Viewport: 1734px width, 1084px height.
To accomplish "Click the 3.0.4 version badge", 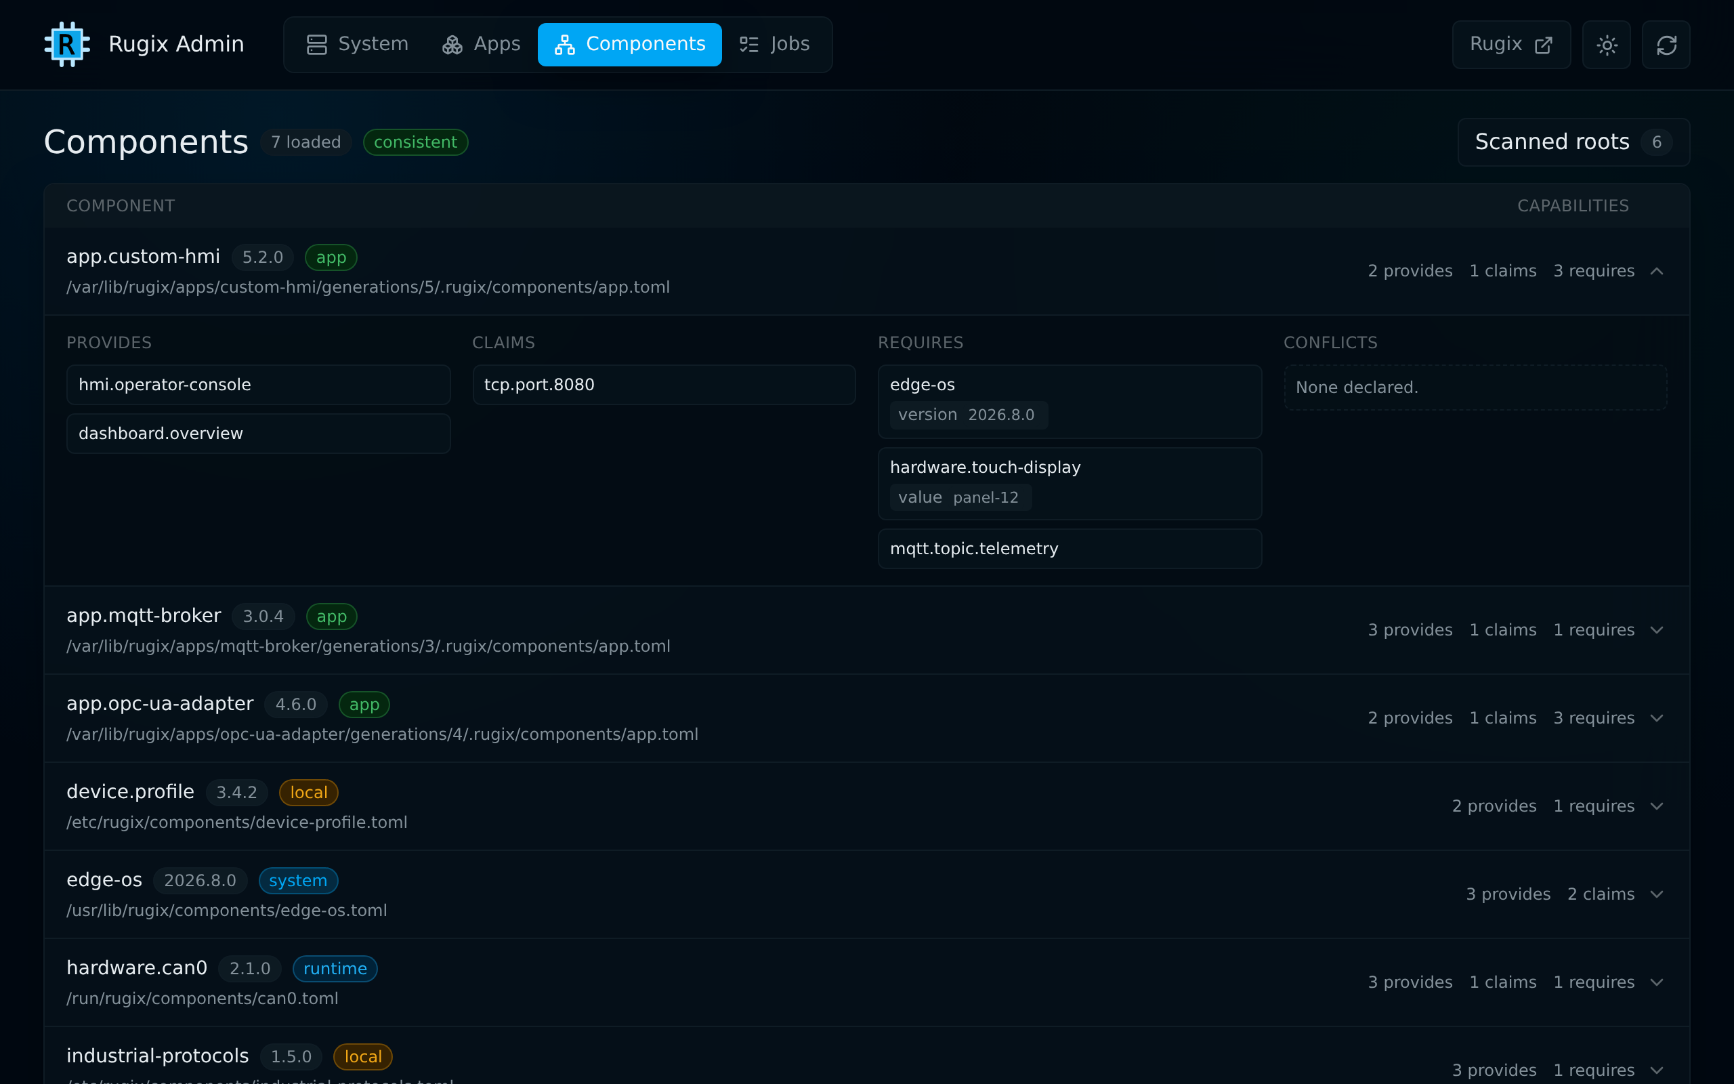I will coord(263,617).
